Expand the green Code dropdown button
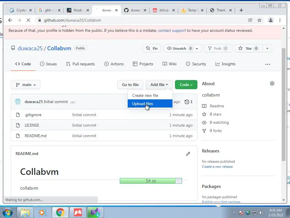The image size is (290, 218). coord(186,85)
